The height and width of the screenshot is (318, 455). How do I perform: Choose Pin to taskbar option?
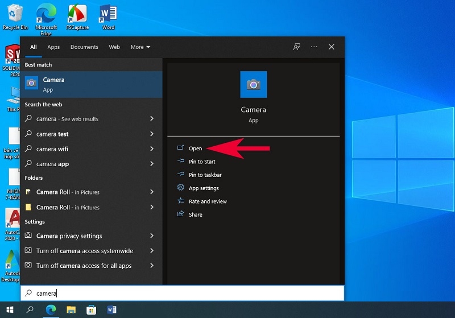click(x=205, y=175)
